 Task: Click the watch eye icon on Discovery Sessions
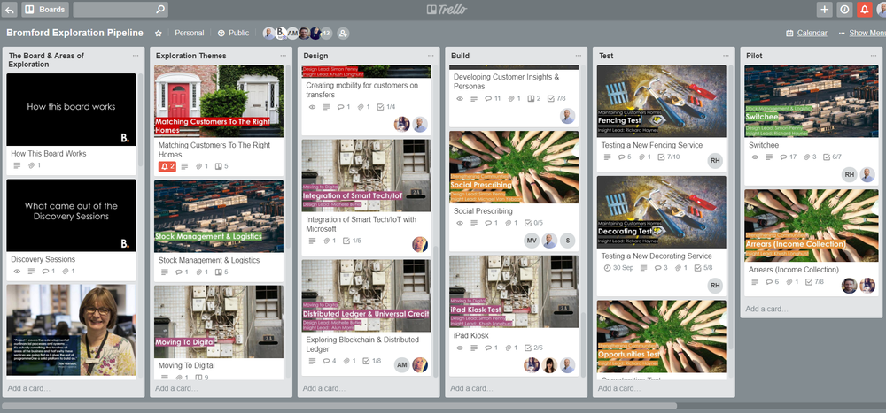point(16,272)
